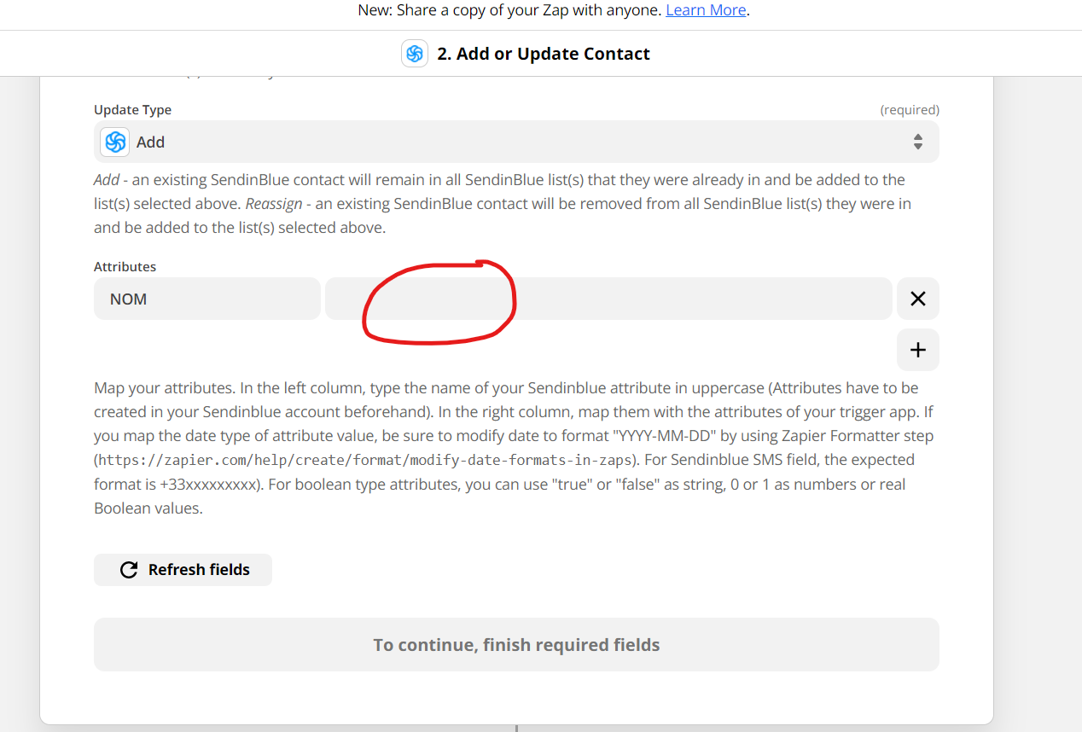Click the '(required)' label text

click(910, 110)
